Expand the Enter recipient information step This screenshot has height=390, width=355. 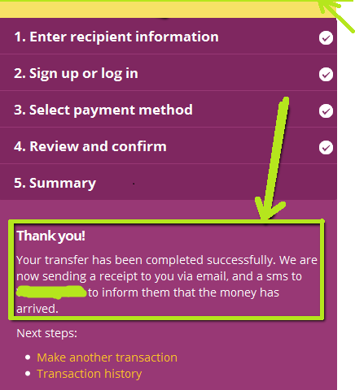pyautogui.click(x=169, y=37)
